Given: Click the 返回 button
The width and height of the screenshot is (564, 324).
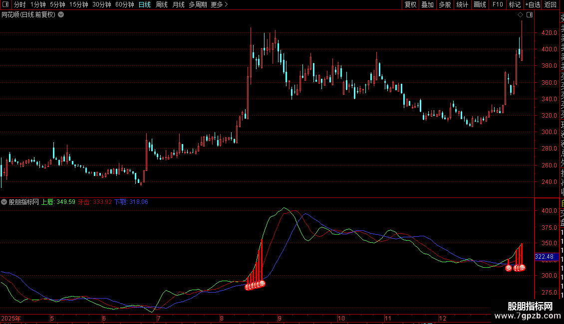Looking at the screenshot, I should click(x=551, y=4).
